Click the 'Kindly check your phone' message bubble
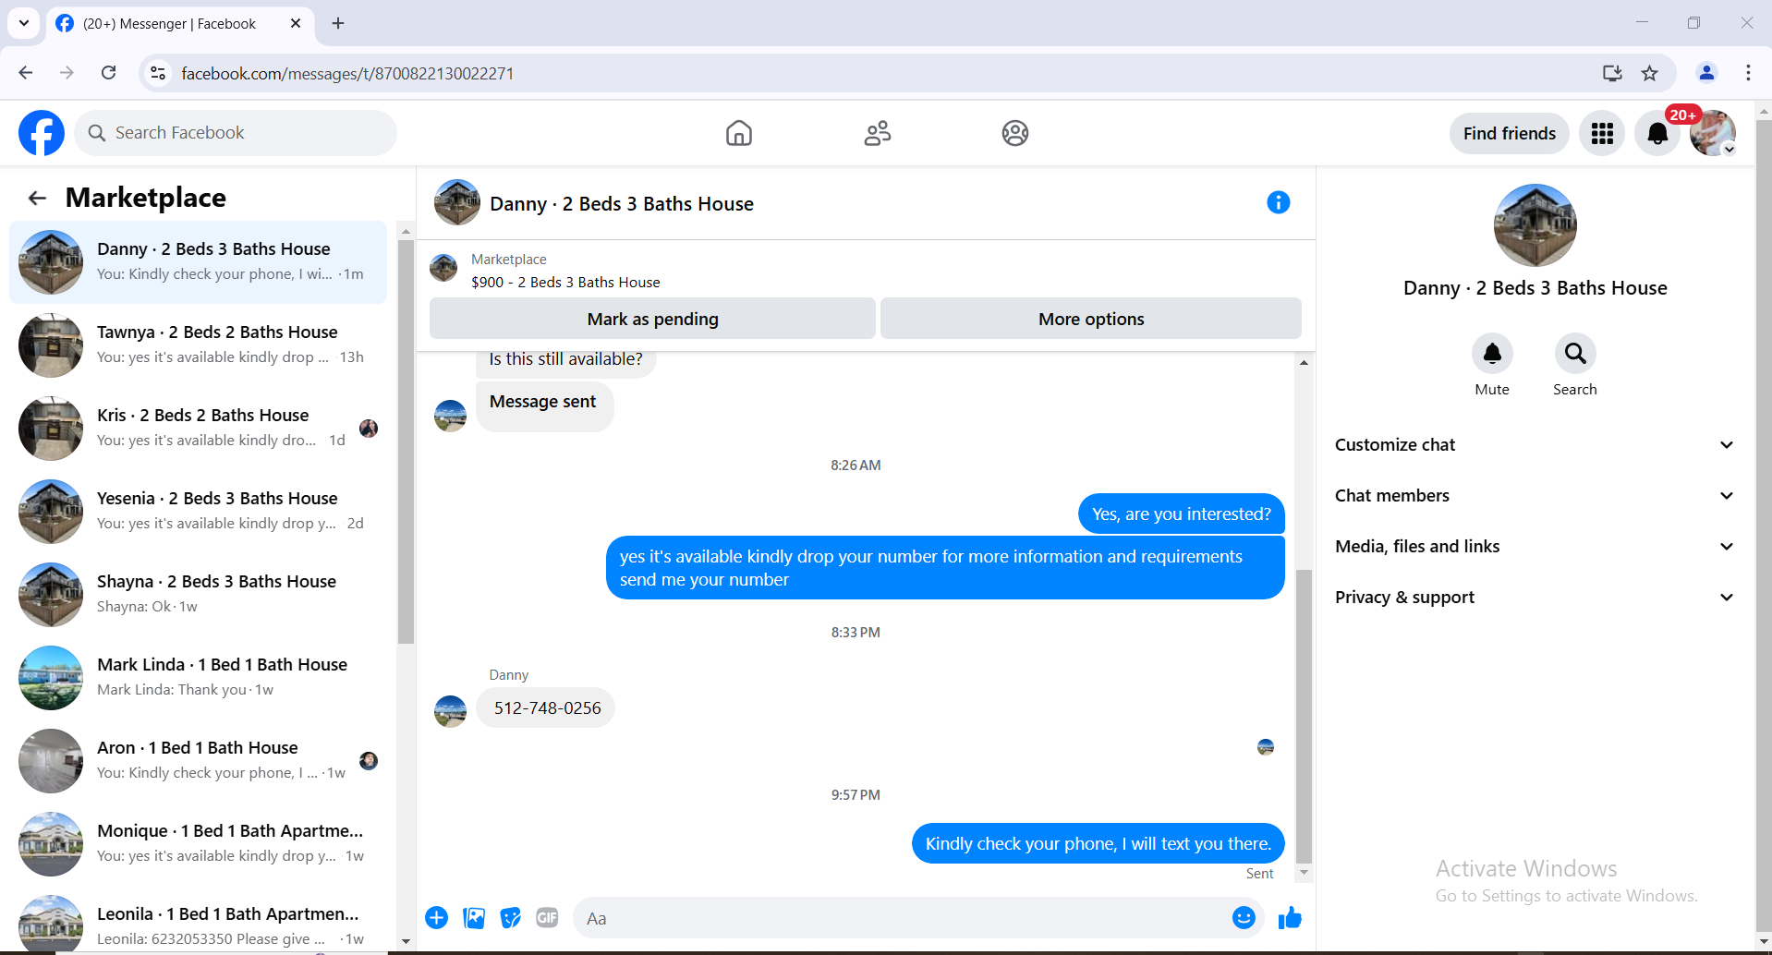 (x=1098, y=843)
